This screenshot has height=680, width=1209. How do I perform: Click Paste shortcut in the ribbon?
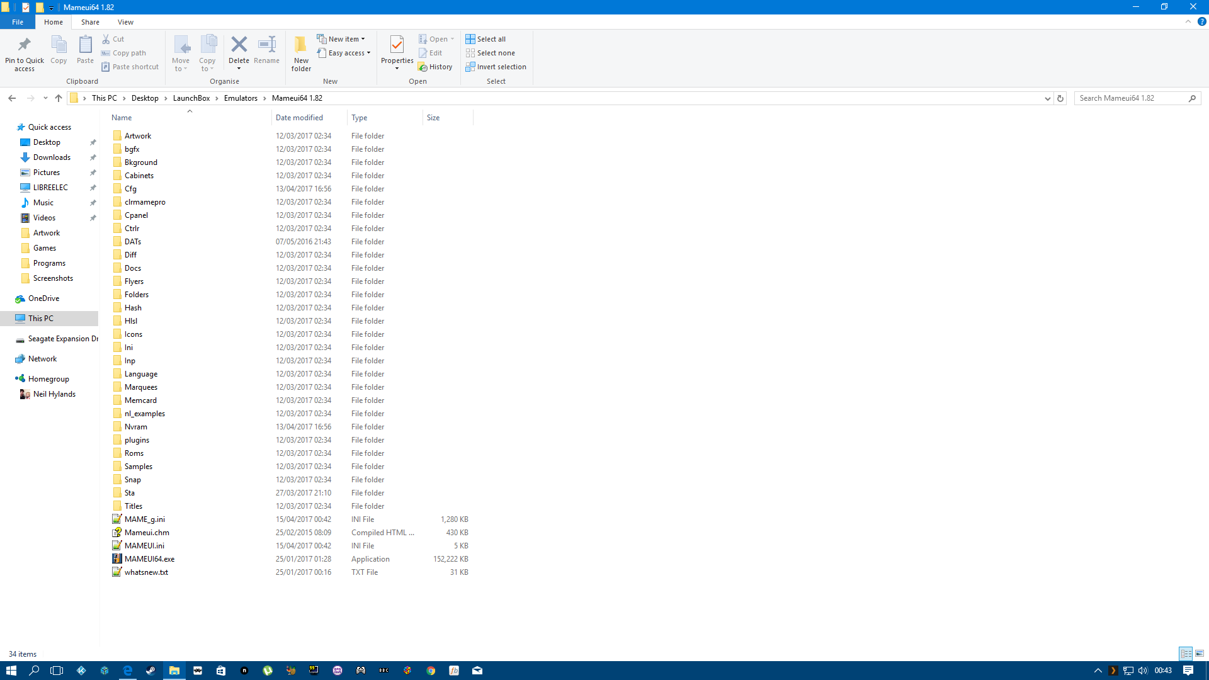pos(130,67)
